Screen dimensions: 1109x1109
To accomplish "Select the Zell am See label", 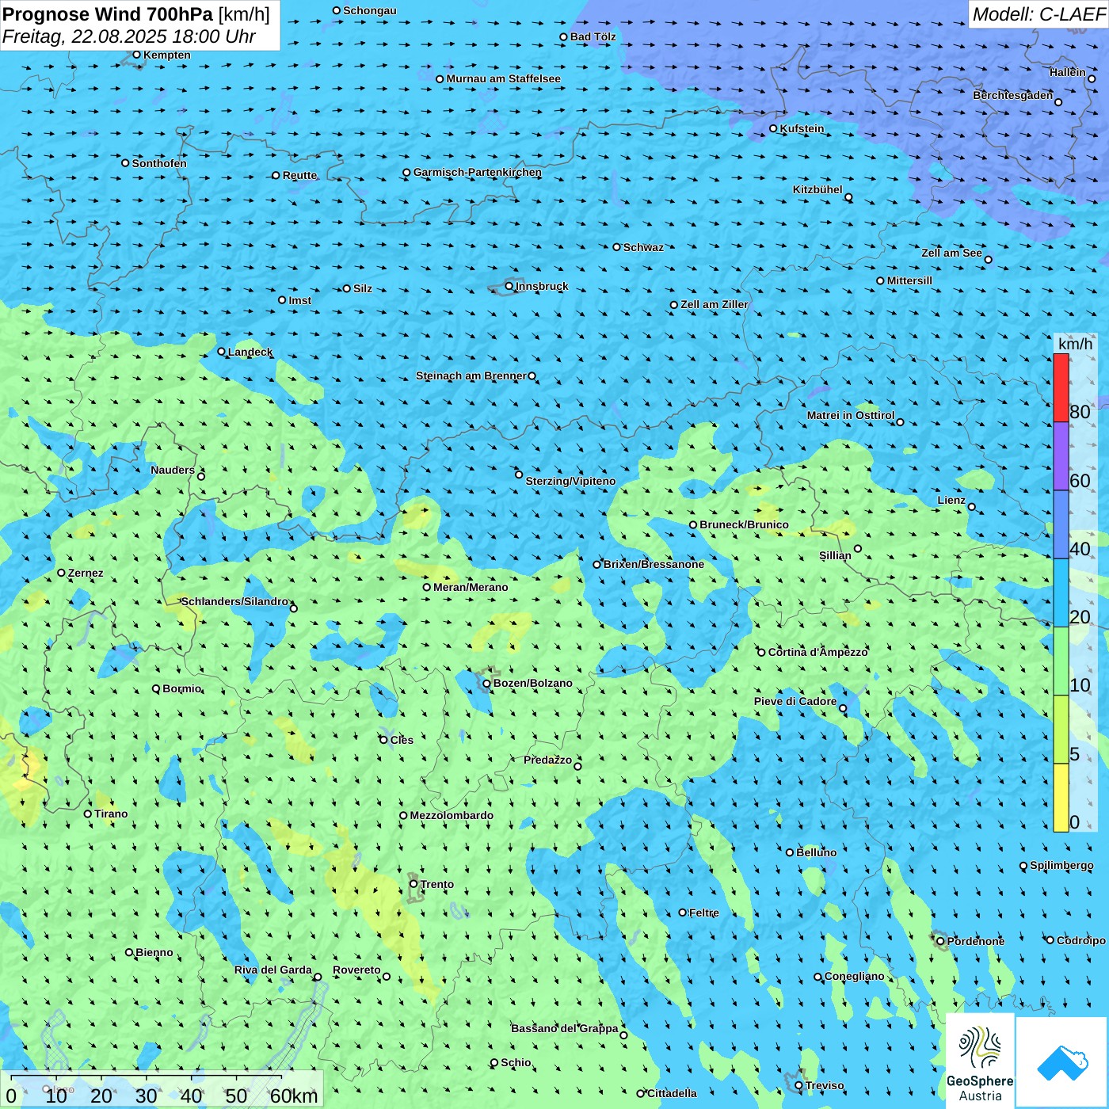I will click(x=951, y=253).
